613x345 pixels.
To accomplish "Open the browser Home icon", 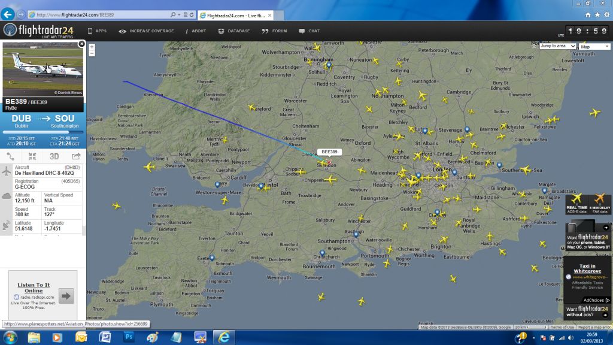I will click(588, 15).
